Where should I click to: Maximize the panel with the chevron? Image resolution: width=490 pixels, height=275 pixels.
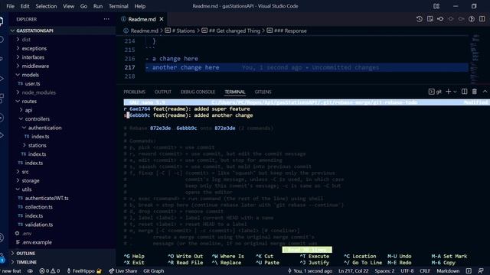click(x=485, y=92)
